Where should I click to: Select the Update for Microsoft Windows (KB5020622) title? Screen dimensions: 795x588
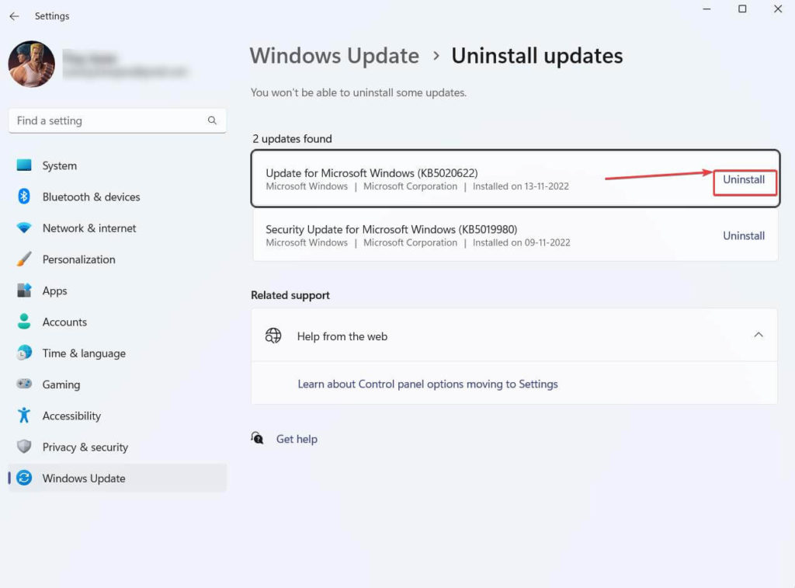(x=372, y=173)
